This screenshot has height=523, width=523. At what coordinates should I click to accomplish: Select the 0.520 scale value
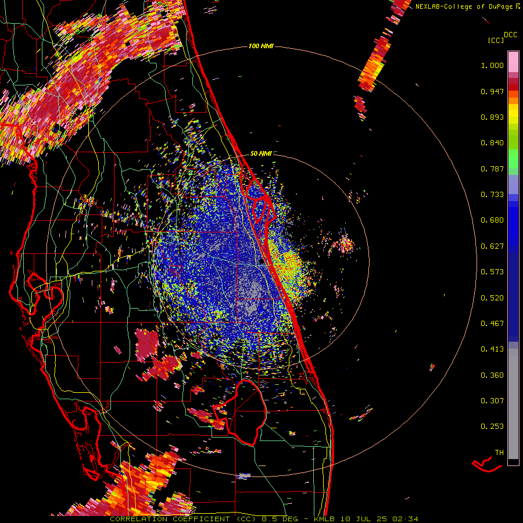click(492, 298)
